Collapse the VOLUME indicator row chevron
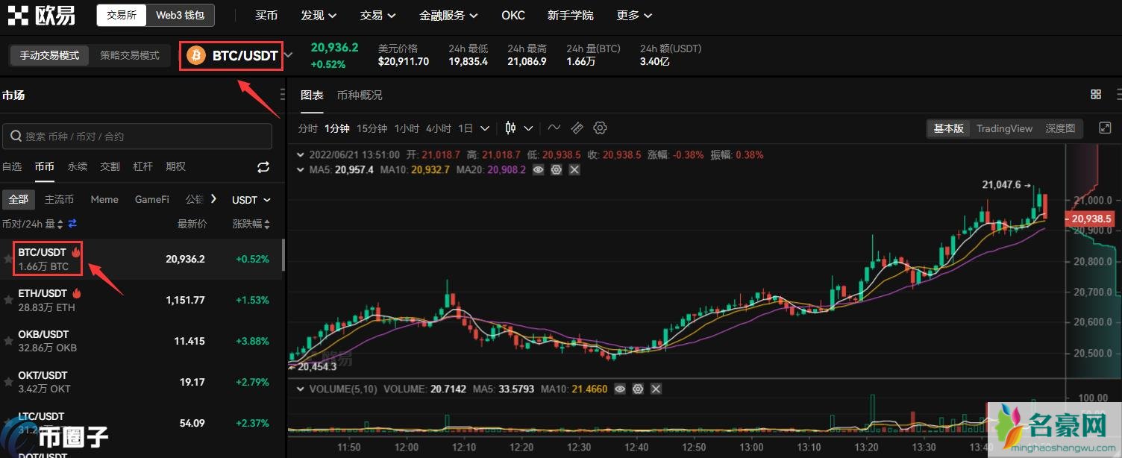 [301, 389]
